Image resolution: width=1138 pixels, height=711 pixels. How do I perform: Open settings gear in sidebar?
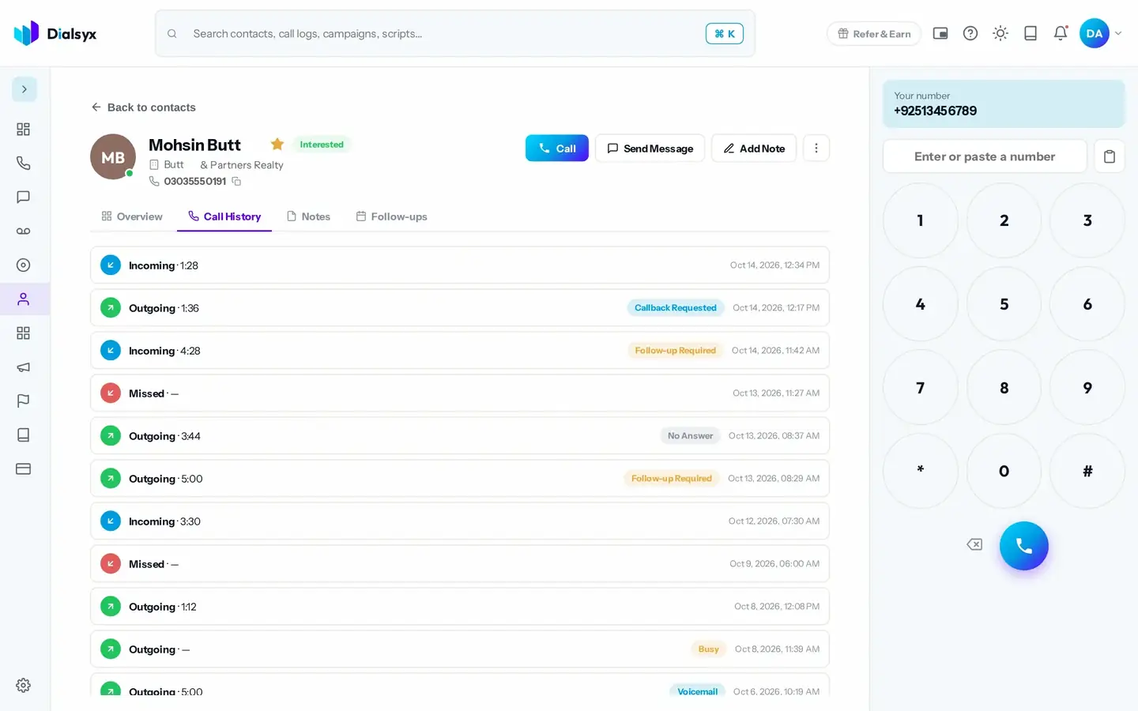pos(24,686)
